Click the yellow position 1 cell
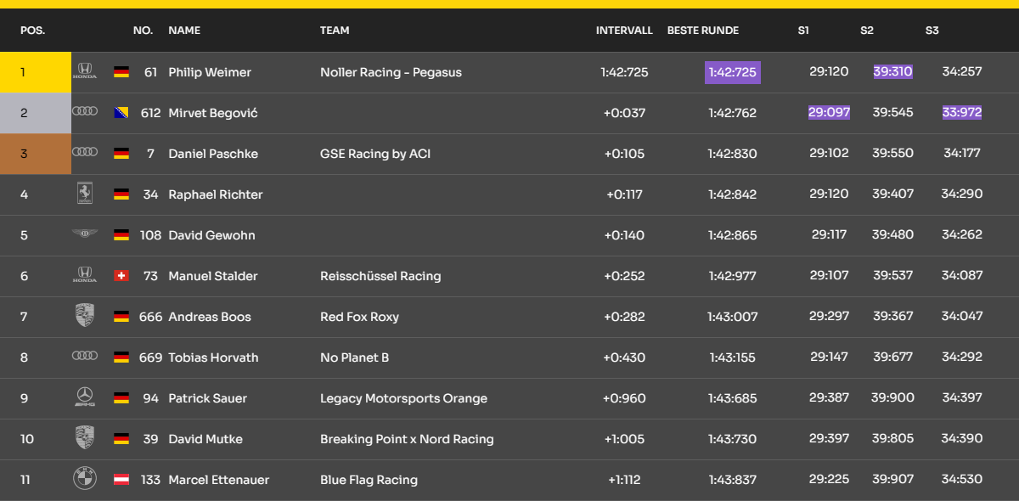This screenshot has height=501, width=1019. point(35,72)
